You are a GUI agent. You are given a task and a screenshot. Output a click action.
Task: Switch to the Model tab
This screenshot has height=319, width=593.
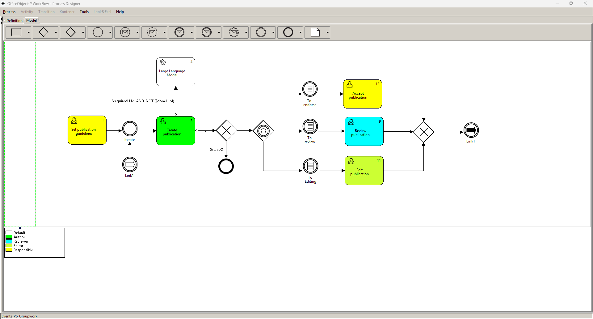pos(32,20)
